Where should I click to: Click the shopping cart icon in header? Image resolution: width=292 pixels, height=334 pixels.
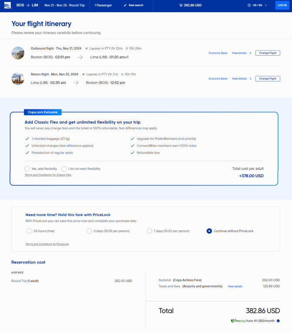(181, 5)
